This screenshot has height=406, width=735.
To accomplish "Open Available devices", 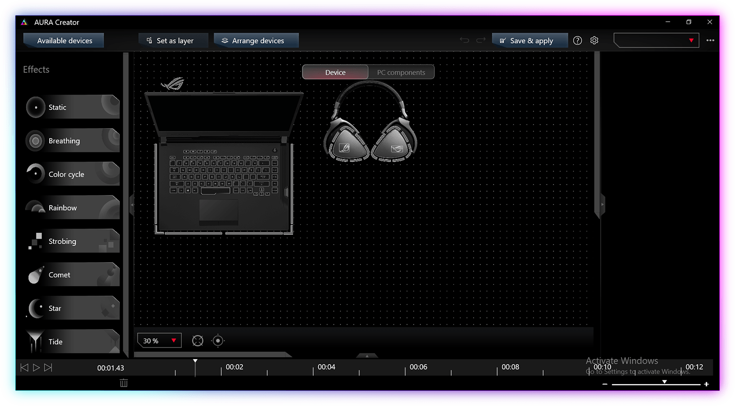I will tap(64, 41).
